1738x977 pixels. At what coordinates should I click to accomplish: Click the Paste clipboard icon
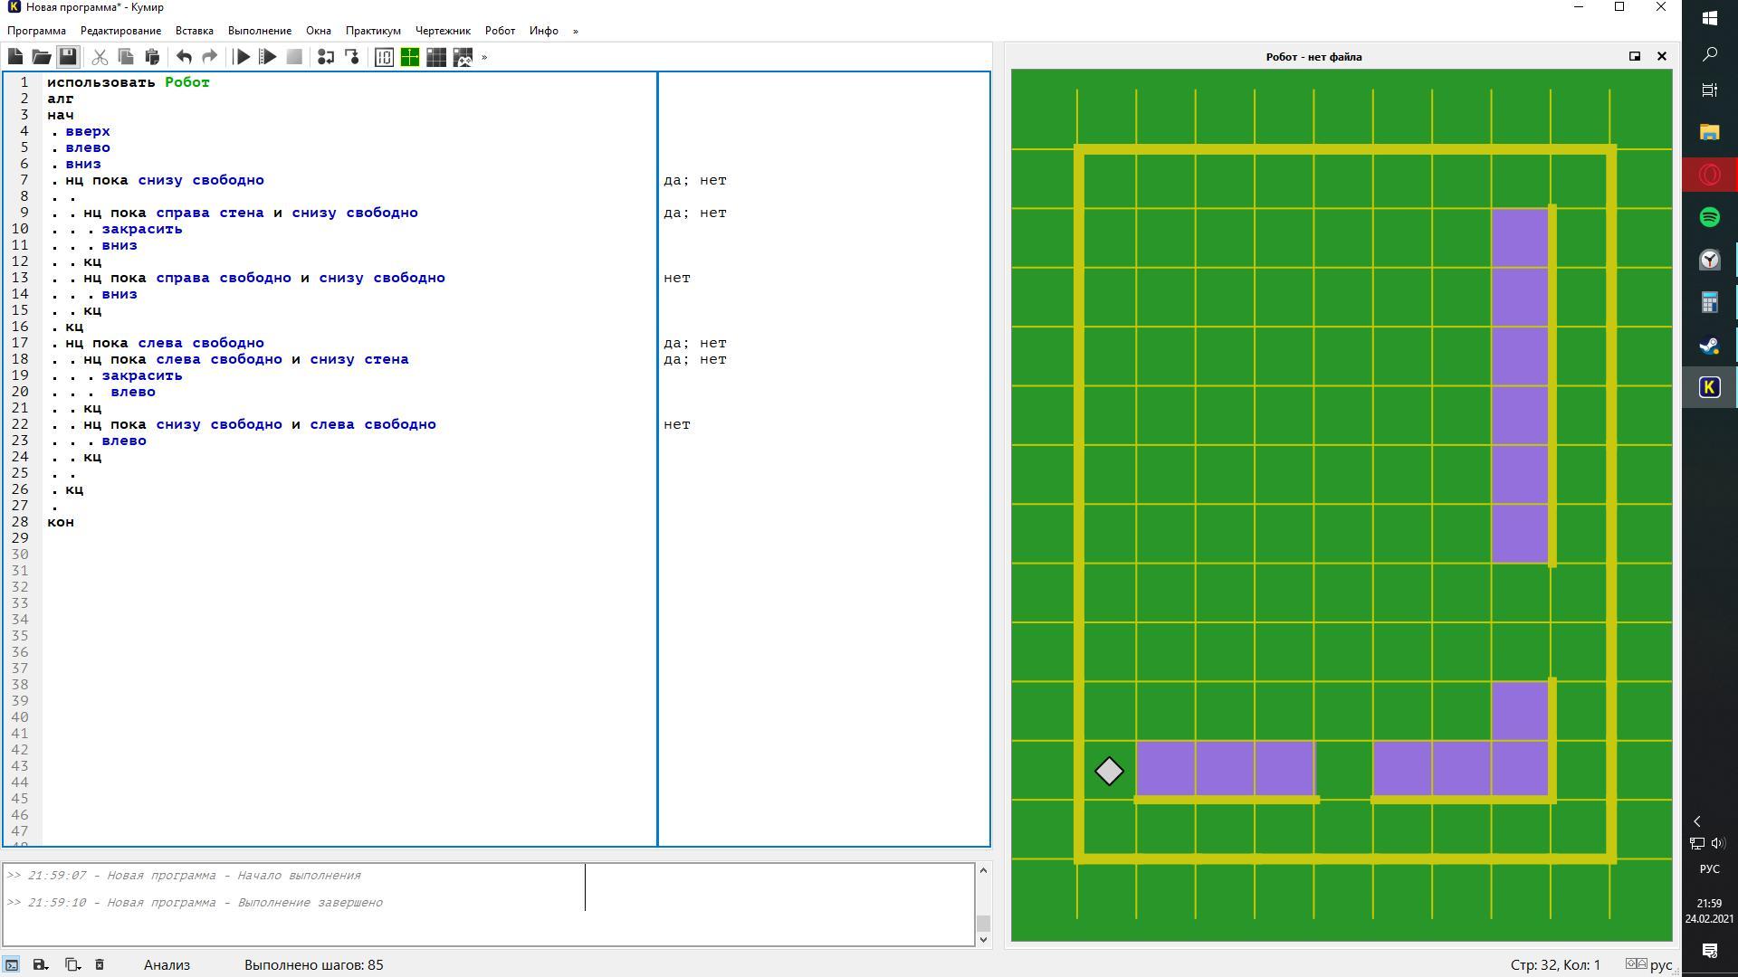(x=152, y=57)
